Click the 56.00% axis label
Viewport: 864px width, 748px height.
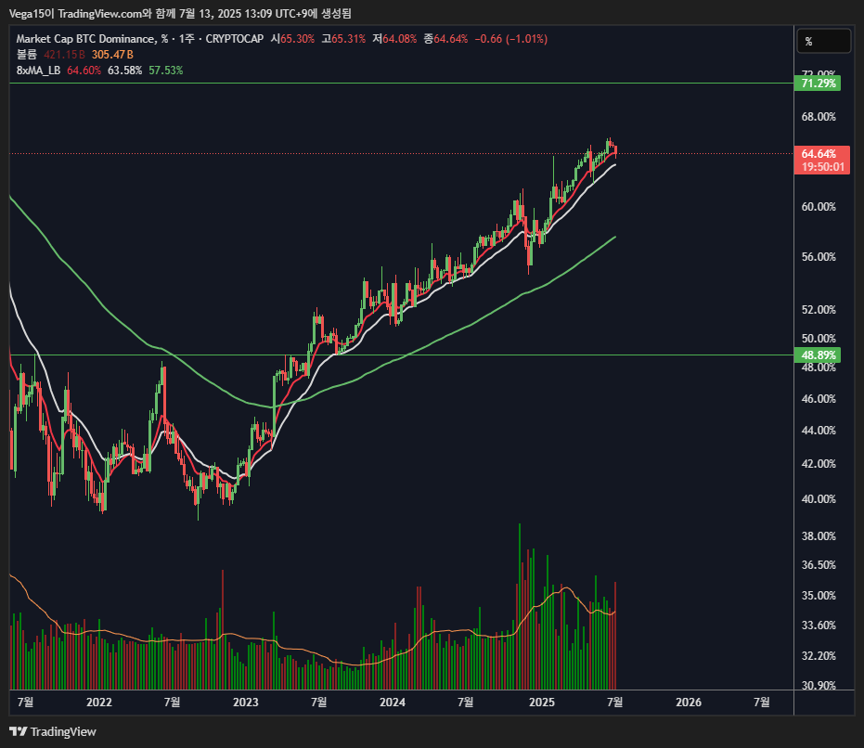point(819,257)
